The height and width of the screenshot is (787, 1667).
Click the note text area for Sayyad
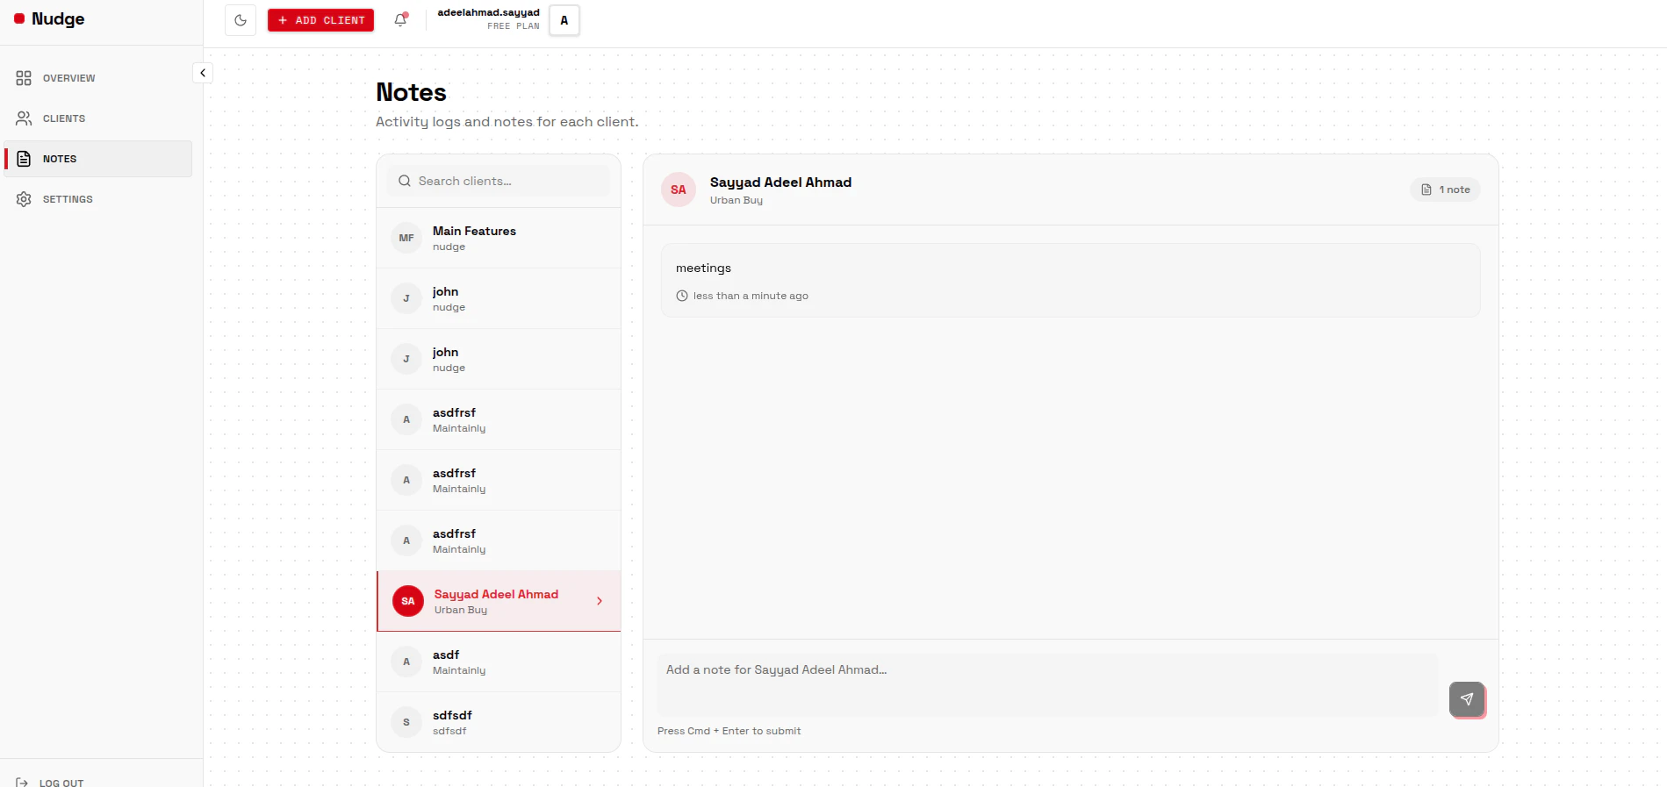point(1047,684)
